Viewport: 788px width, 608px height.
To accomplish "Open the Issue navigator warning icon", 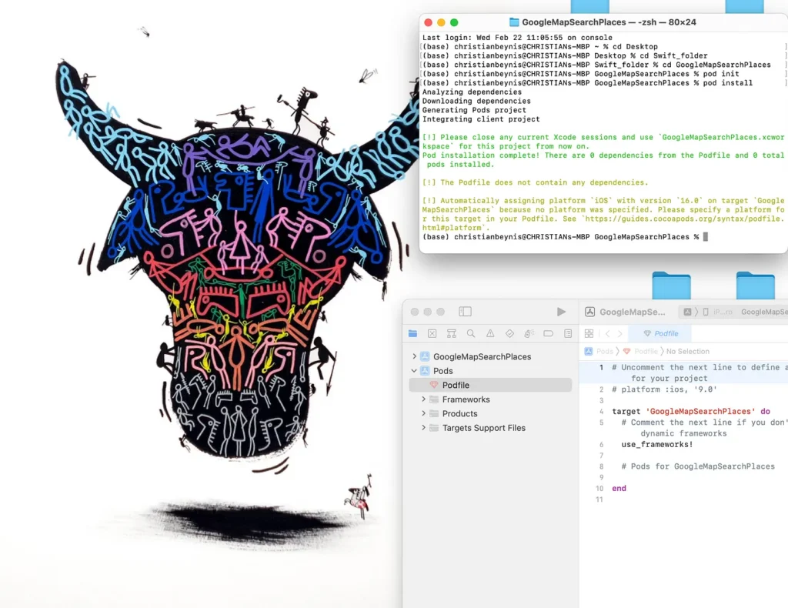I will click(490, 333).
